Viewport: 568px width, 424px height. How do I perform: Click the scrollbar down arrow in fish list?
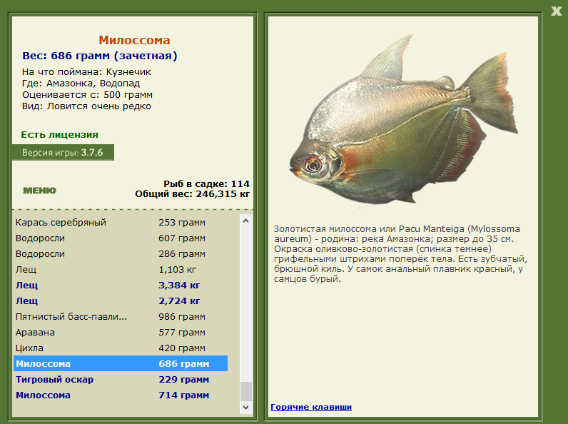pos(246,408)
